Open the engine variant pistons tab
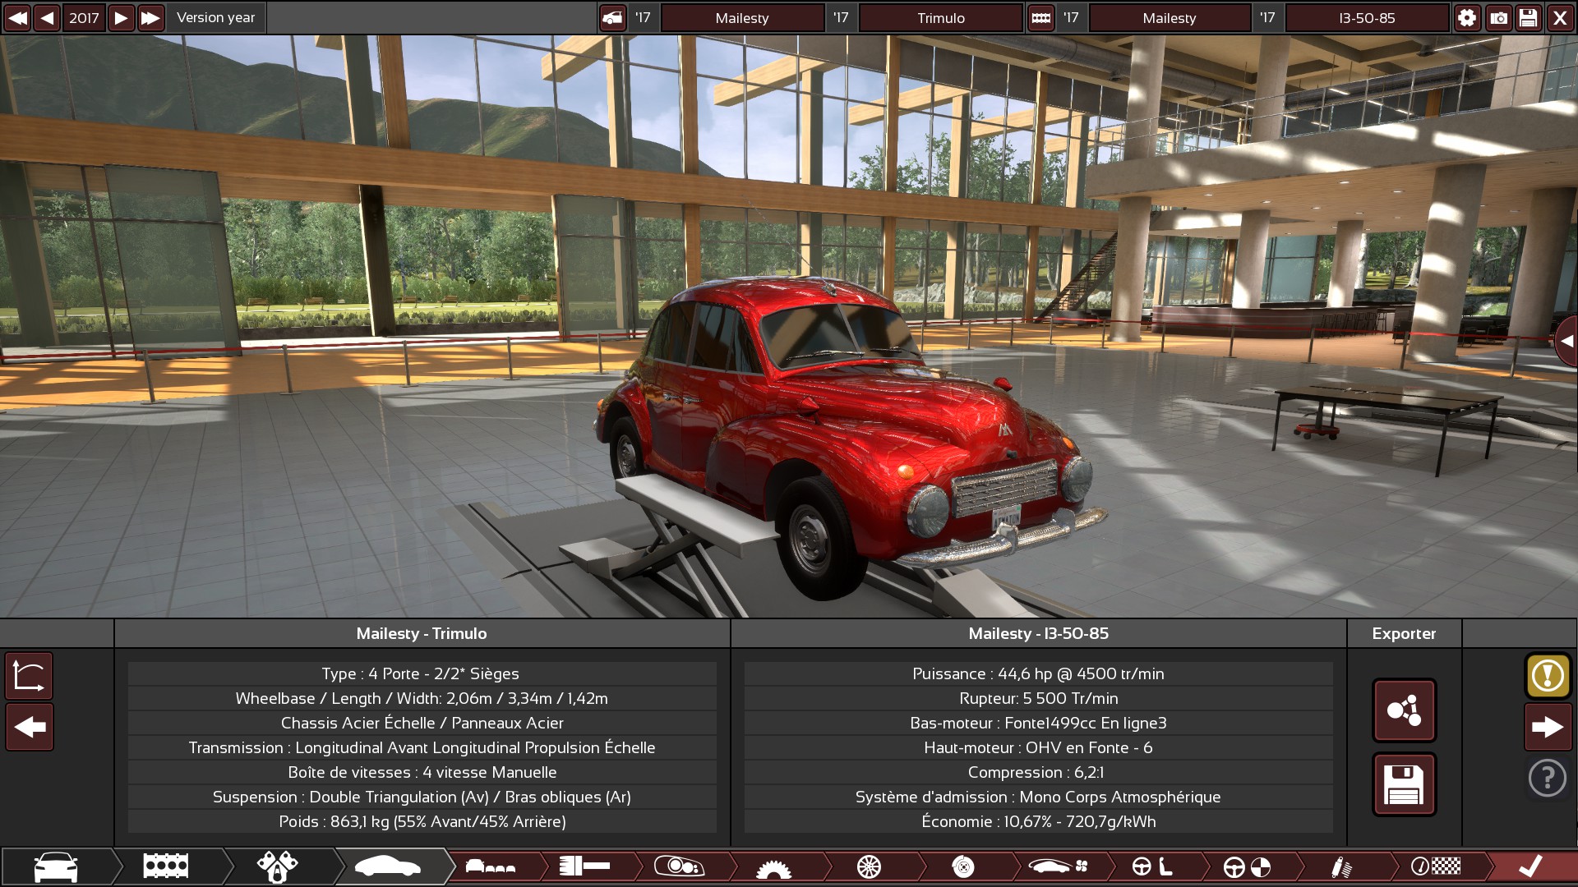Screen dimensions: 1578x887 (277, 866)
